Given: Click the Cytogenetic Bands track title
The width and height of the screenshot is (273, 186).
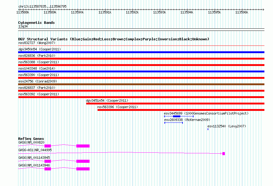Looking at the screenshot, I should click(37, 23).
